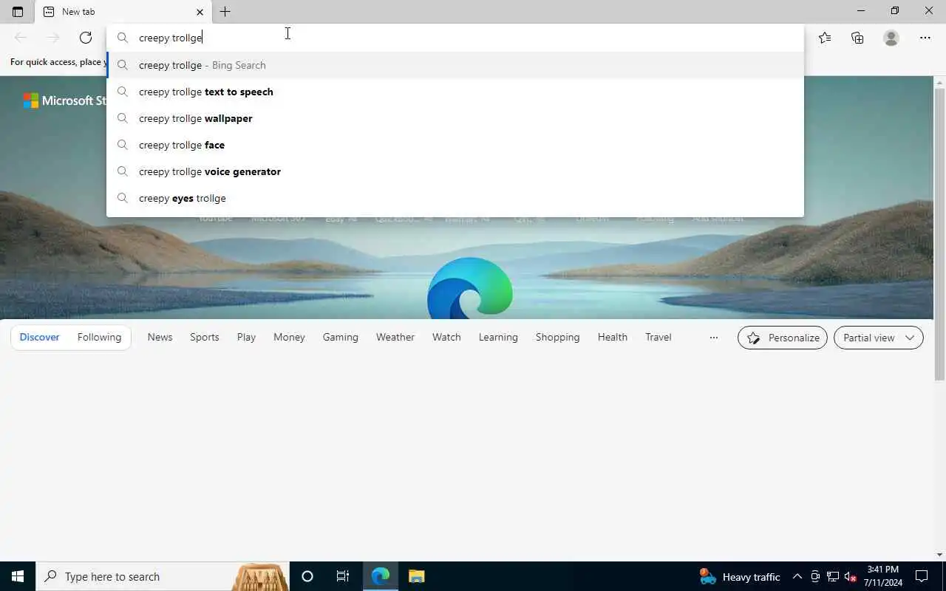Screen dimensions: 946x591
Task: Select suggestion creepy trollge face
Action: [455, 145]
